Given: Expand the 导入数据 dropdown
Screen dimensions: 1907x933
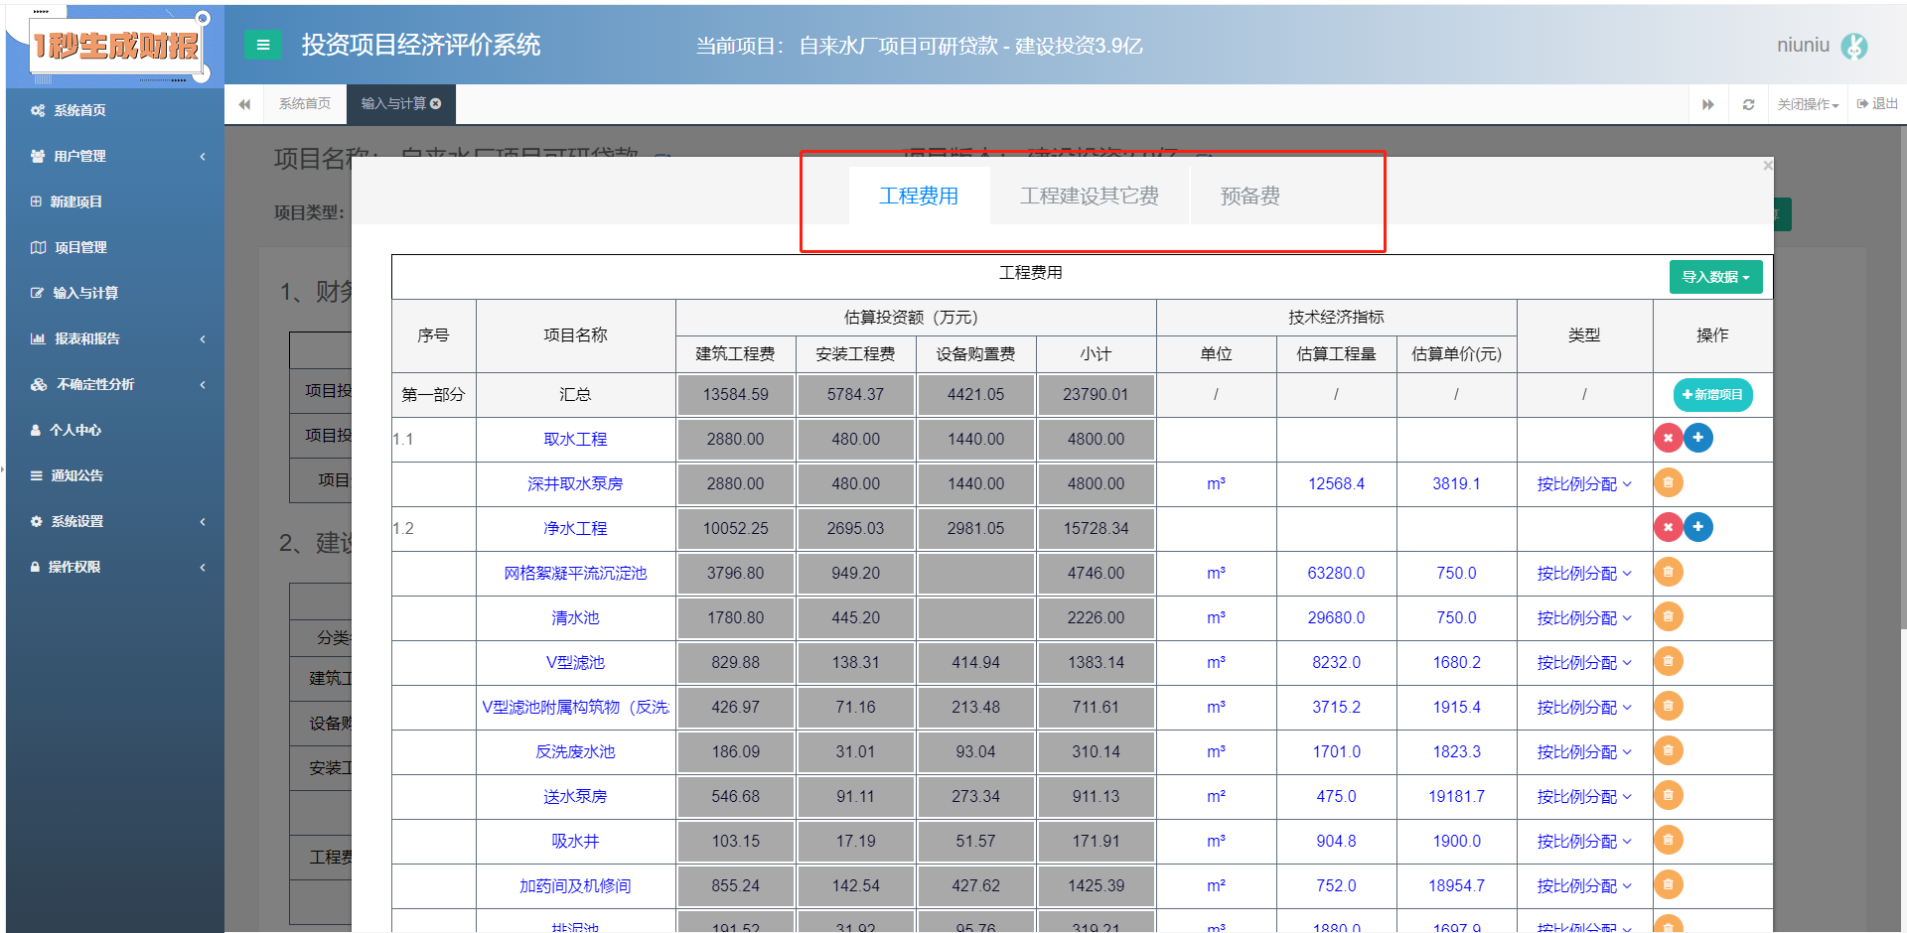Looking at the screenshot, I should (1715, 276).
